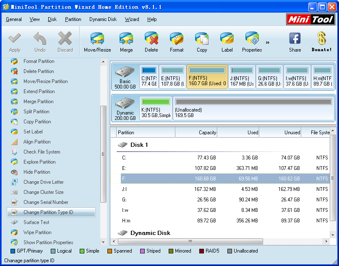Click the Merge toolbar icon
339x266 pixels.
126,42
